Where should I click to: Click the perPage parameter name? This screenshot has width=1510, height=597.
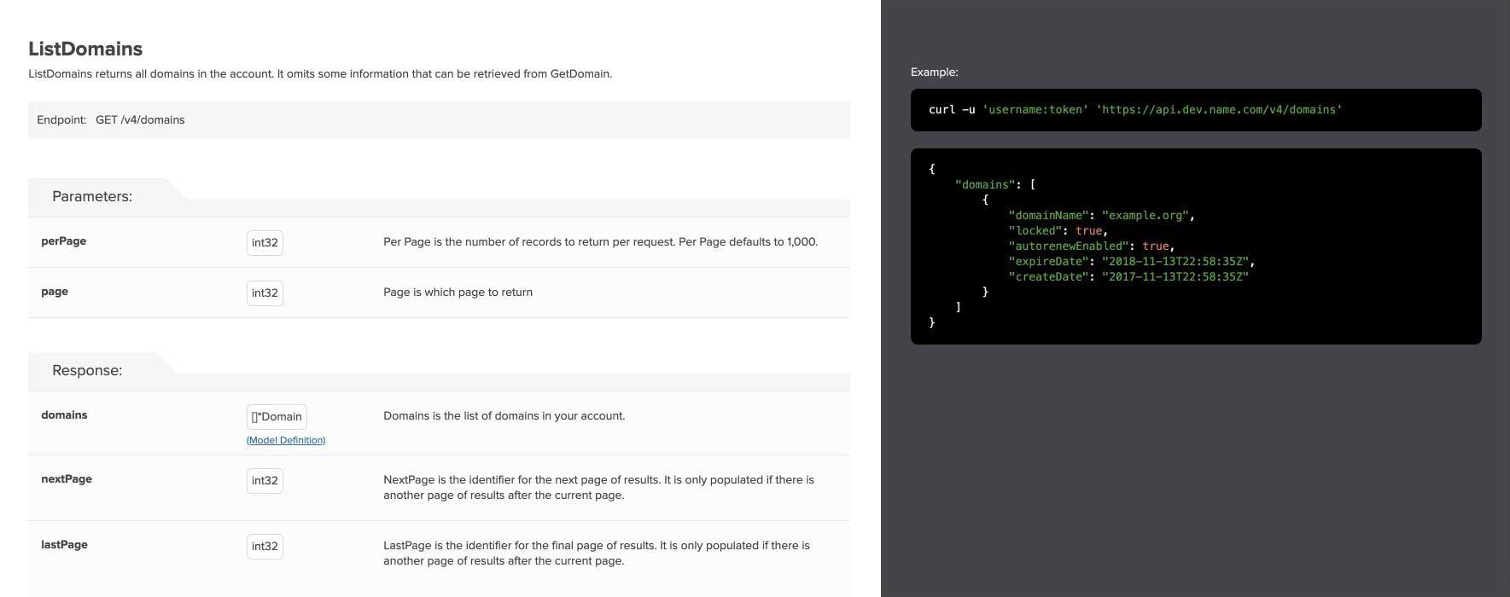coord(64,241)
